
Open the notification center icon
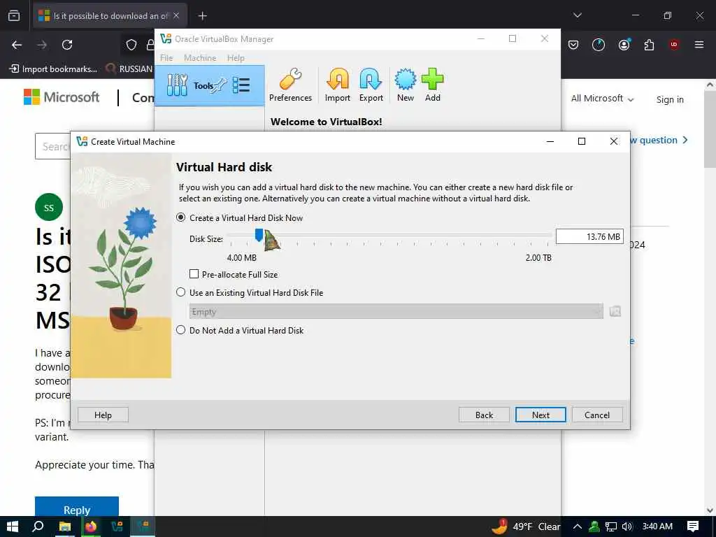[693, 527]
